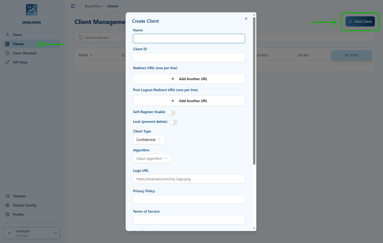Viewport: 383px width, 243px height.
Task: Click inside the Name input field
Action: [189, 38]
